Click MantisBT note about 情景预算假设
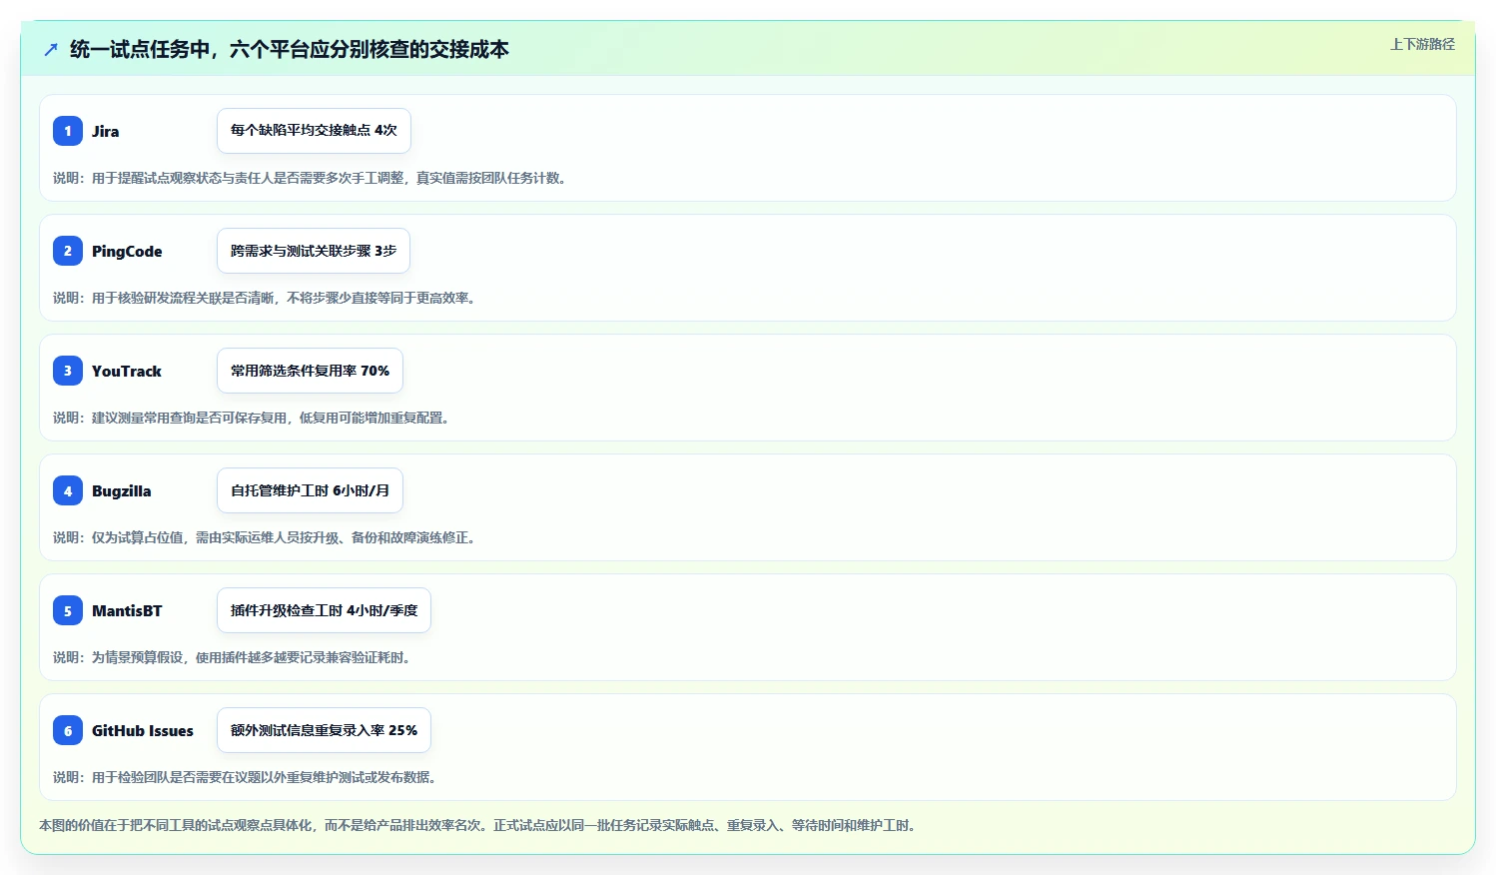Image resolution: width=1496 pixels, height=875 pixels. (x=234, y=657)
